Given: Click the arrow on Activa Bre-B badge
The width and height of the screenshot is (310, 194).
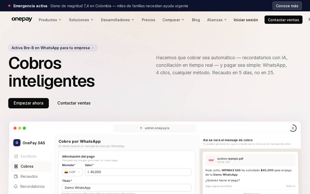Looking at the screenshot, I should [x=93, y=48].
